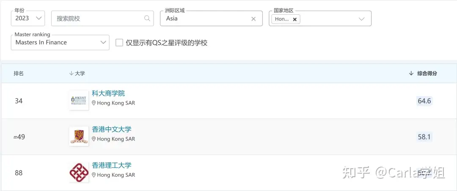The width and height of the screenshot is (457, 191).
Task: Click the location pin icon under 科大商学院
Action: [94, 103]
